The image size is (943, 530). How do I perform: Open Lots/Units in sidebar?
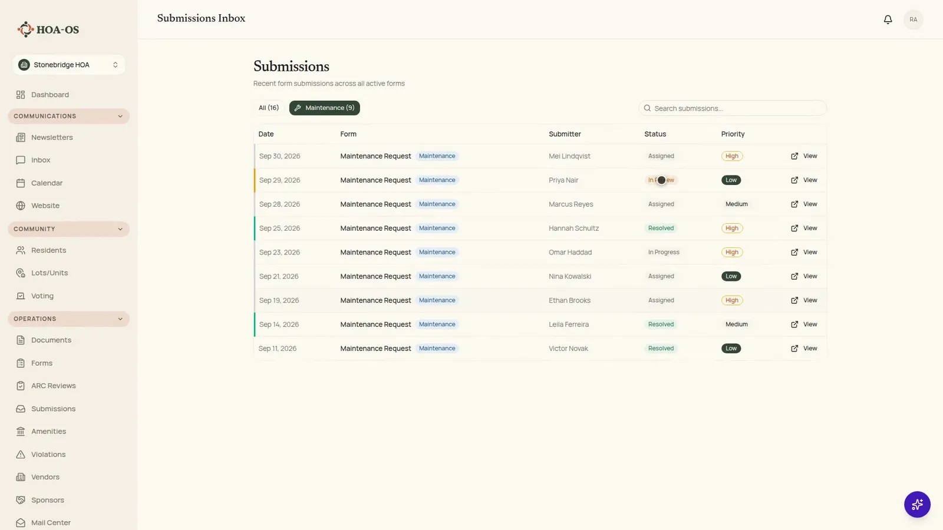click(x=68, y=273)
